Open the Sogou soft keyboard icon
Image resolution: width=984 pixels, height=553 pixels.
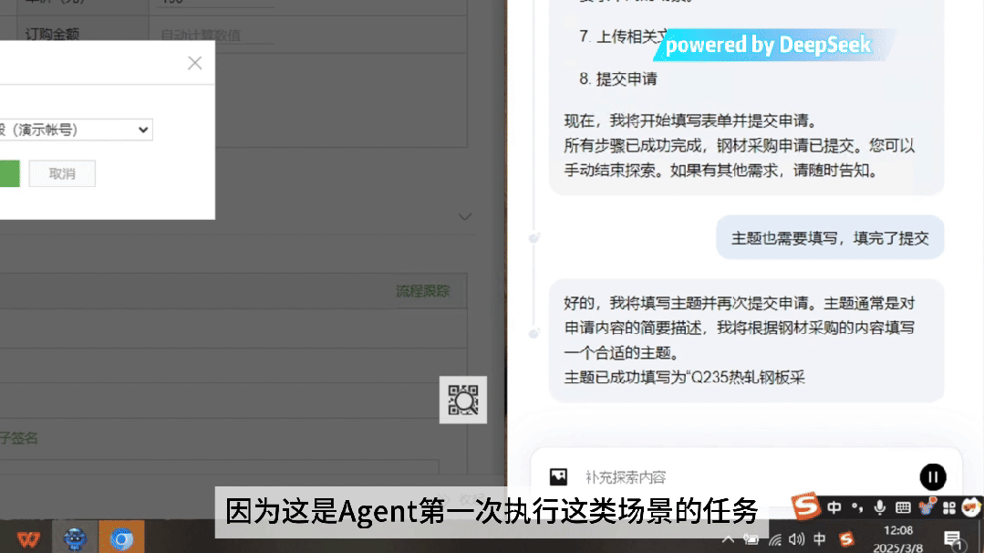point(903,507)
